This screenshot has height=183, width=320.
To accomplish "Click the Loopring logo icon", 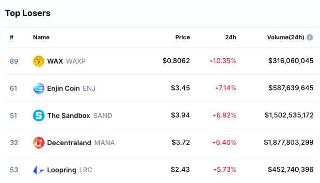I will point(39,170).
